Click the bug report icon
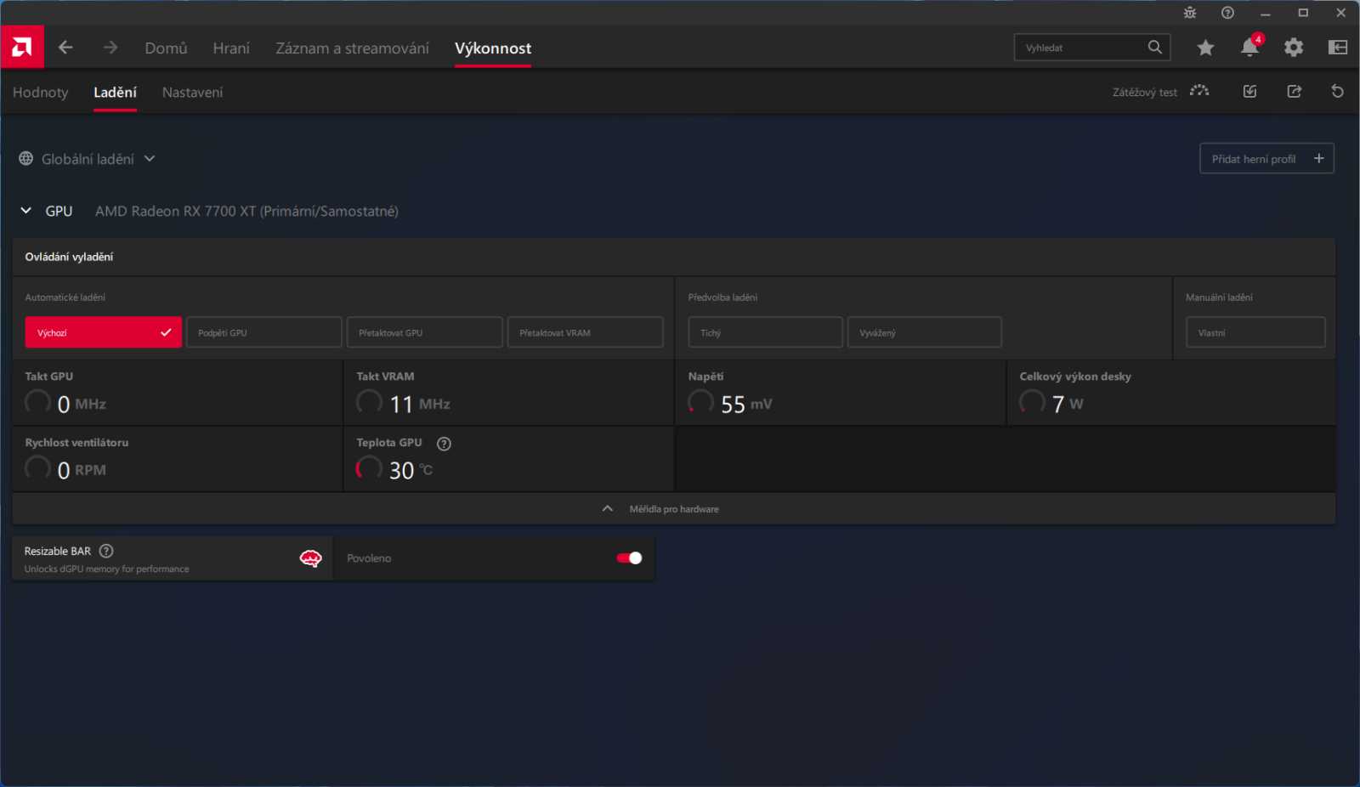Viewport: 1360px width, 787px height. [x=1190, y=13]
